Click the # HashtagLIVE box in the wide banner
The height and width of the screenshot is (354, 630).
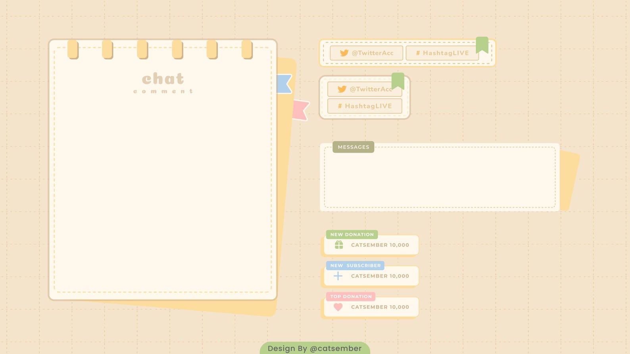tap(442, 53)
